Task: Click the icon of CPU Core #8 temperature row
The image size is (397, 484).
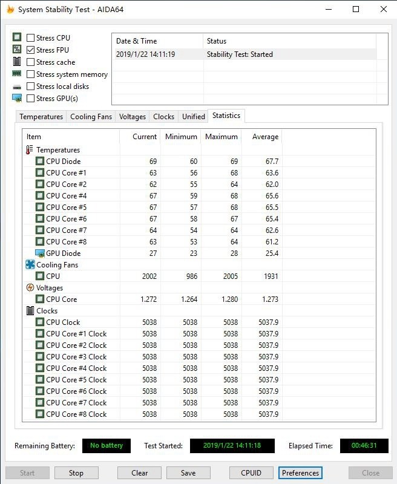Action: tap(40, 241)
